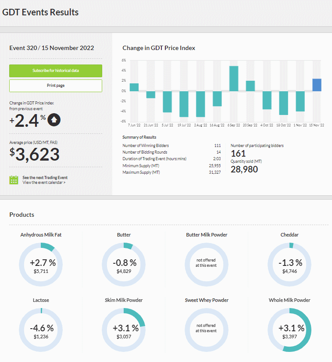Open the Skim Milk Powder donut chart
The image size is (332, 362).
click(x=124, y=330)
